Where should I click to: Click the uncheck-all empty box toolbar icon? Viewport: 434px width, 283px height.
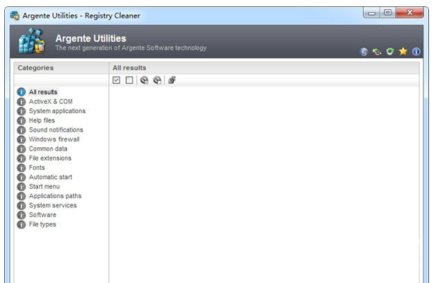point(130,80)
